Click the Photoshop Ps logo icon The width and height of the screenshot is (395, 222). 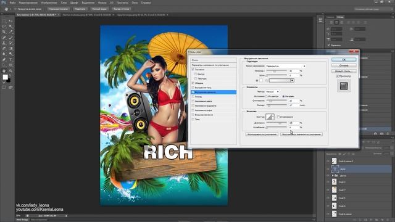pyautogui.click(x=4, y=2)
